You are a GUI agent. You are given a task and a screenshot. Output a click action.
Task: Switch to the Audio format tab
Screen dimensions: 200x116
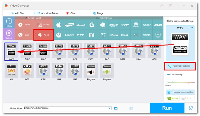43,35
